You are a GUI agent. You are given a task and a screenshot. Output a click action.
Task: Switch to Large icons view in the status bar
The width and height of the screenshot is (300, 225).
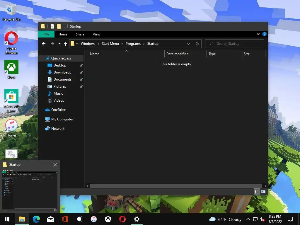[263, 192]
